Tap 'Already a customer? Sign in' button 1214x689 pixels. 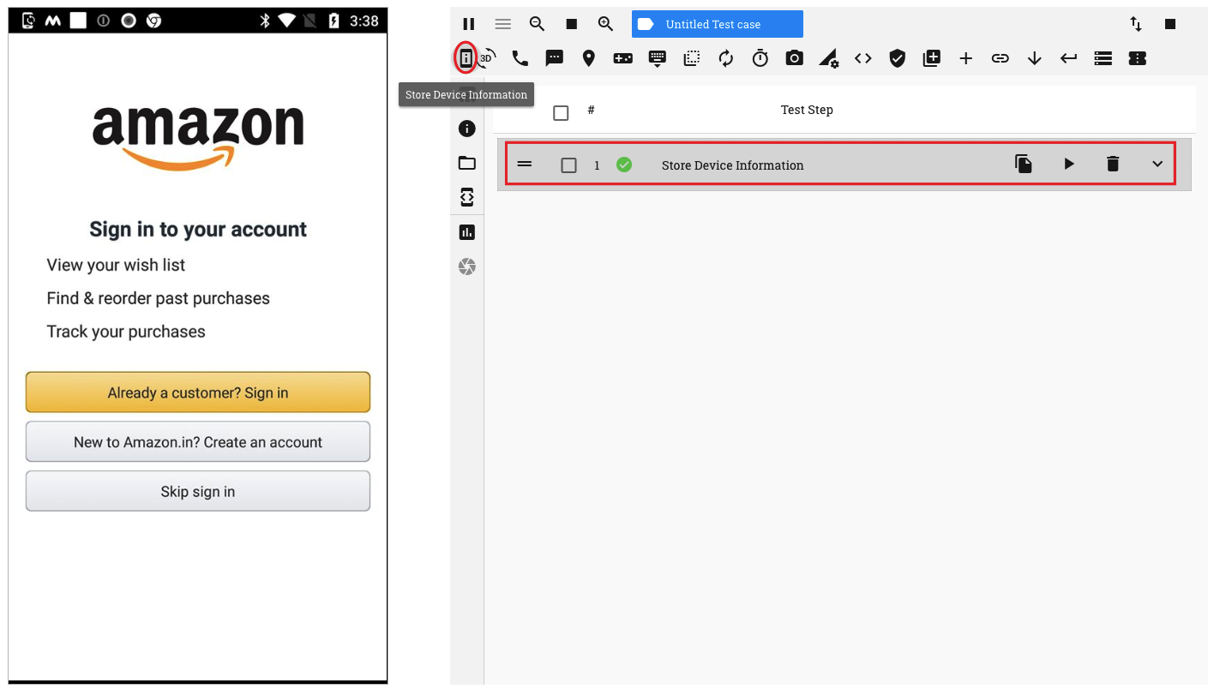[198, 392]
